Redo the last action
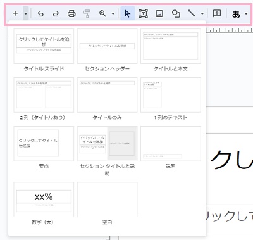 point(56,14)
